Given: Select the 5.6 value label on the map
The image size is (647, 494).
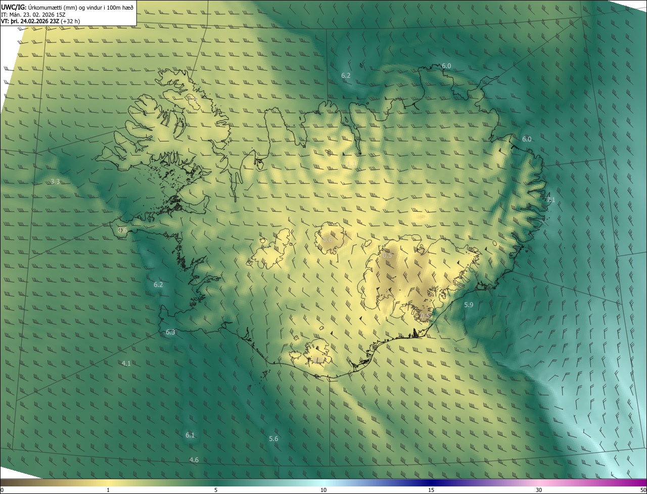Looking at the screenshot, I should [273, 439].
